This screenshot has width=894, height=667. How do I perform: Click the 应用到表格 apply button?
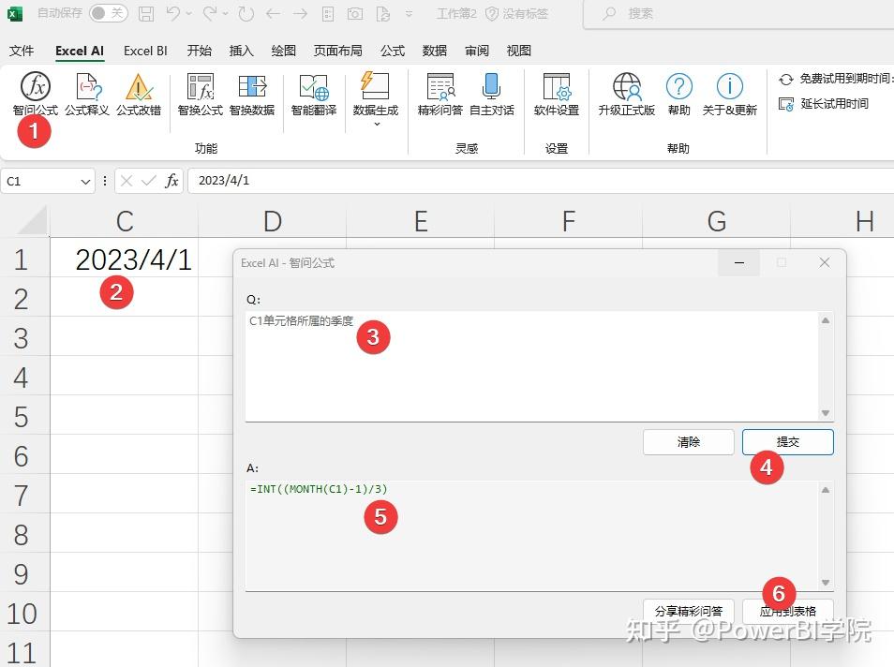point(788,611)
